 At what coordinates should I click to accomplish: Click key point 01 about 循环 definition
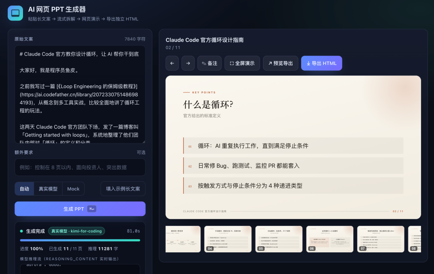pyautogui.click(x=293, y=146)
